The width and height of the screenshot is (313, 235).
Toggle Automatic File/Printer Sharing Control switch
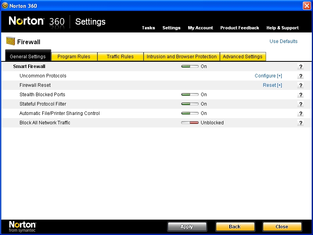190,113
